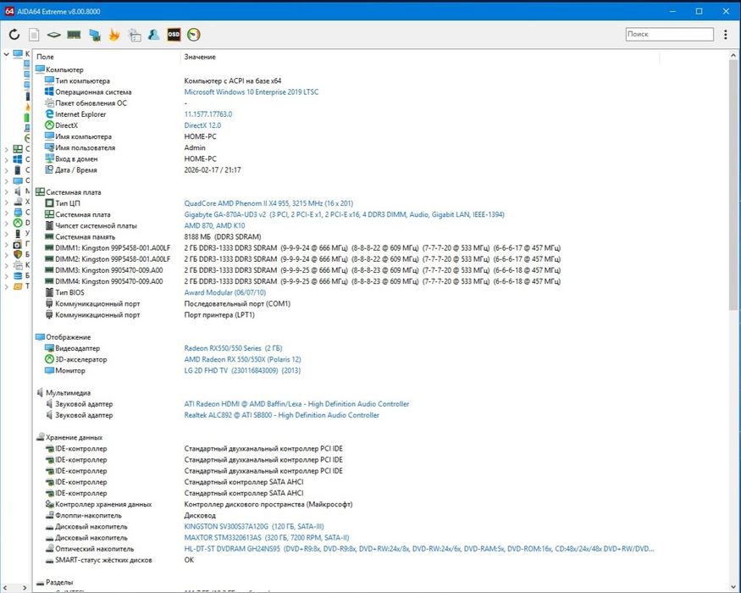741x593 pixels.
Task: Select the Флоппи-накопитель row
Action: pos(88,515)
